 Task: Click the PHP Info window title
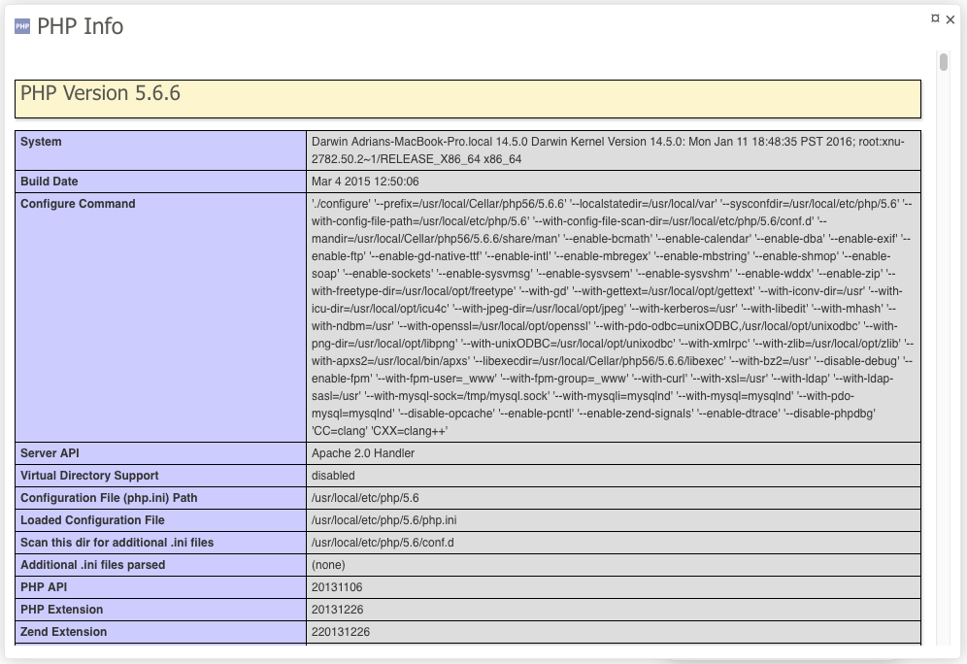click(x=81, y=26)
